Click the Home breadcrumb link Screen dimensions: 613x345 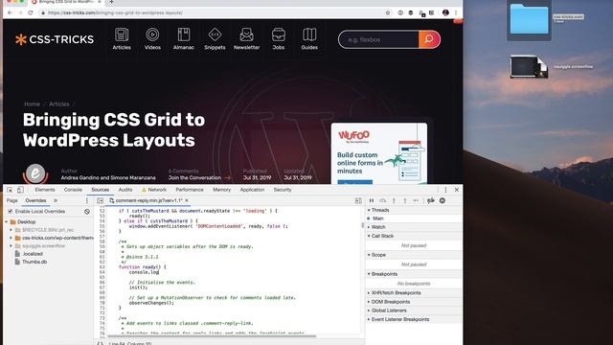tap(32, 104)
